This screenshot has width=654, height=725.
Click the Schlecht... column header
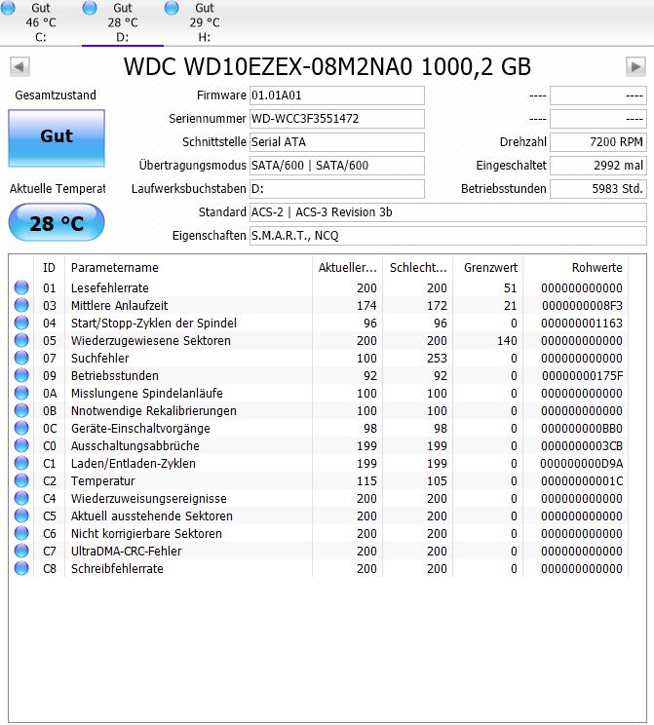coord(418,268)
